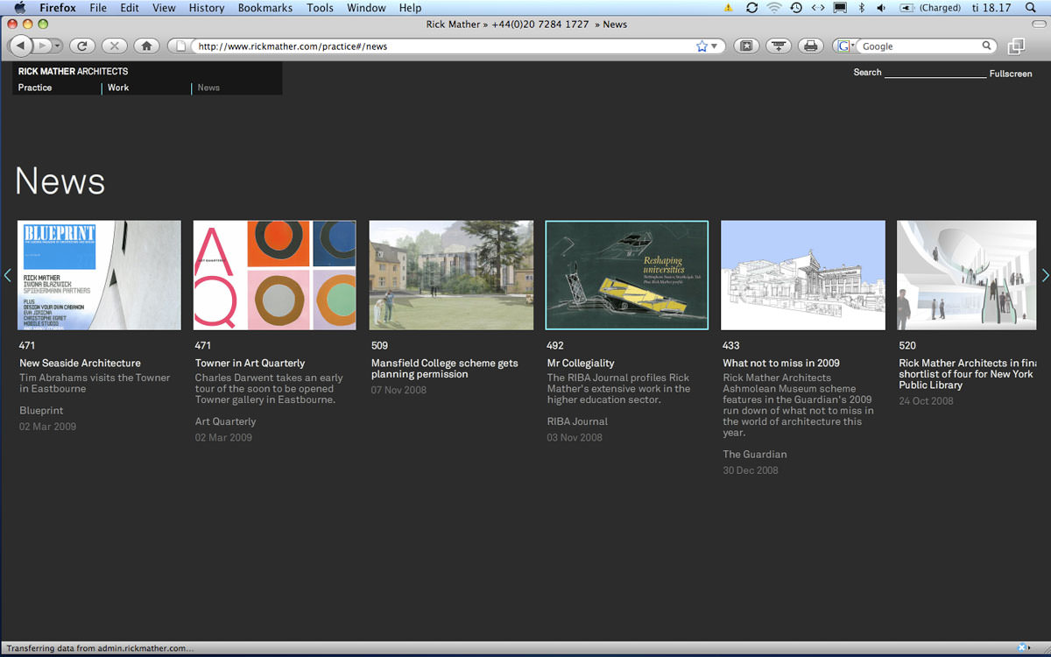Show next news items with right arrow
The height and width of the screenshot is (657, 1051).
pos(1044,275)
